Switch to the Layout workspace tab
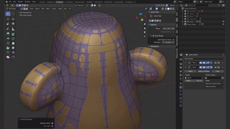This screenshot has height=129, width=230. click(42, 2)
